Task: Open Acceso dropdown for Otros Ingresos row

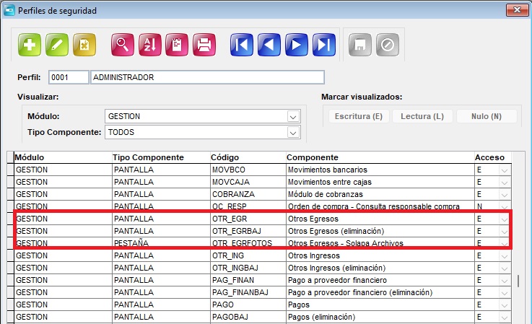Action: [505, 255]
